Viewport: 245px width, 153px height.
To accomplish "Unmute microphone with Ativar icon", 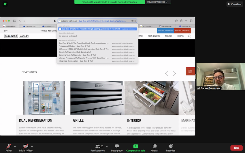I will 9,148.
